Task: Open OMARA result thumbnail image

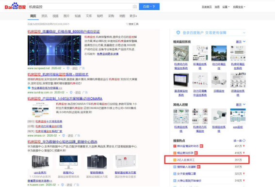Action: (x=41, y=109)
